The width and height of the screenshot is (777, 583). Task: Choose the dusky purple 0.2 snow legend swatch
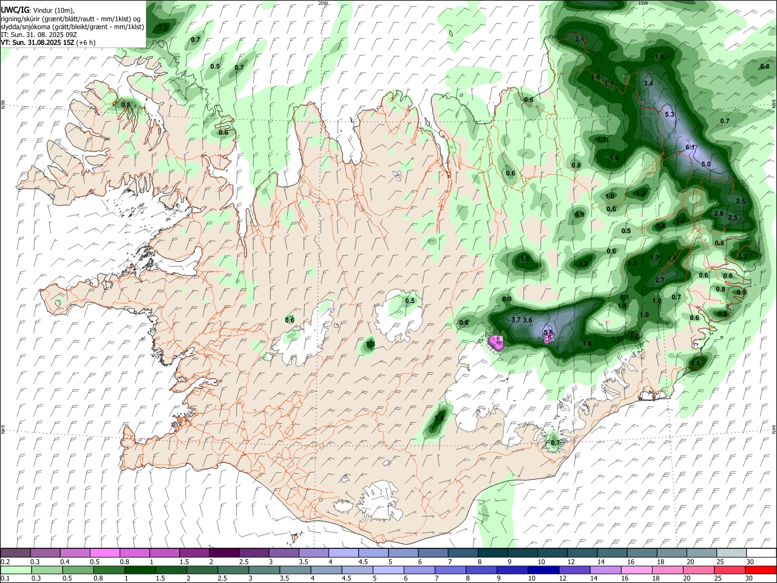tap(15, 553)
